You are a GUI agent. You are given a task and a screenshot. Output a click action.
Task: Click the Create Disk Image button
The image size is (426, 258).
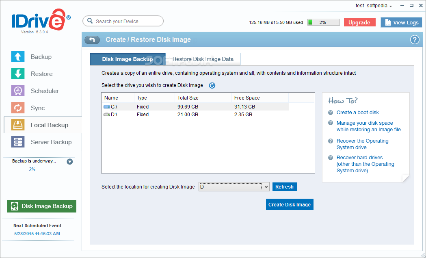click(x=290, y=204)
